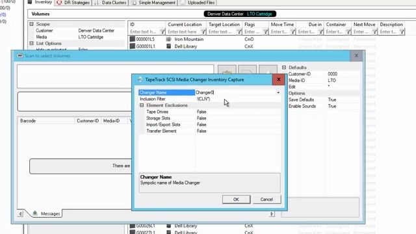
Task: Toggle Transfer Element exclusion value False
Action: (x=201, y=131)
